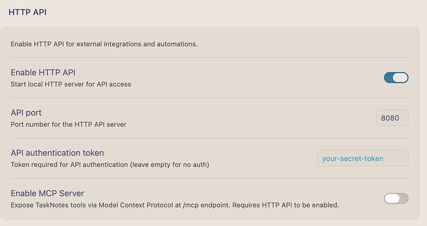
Task: Click 'Start local HTTP server for API access' text
Action: tap(71, 84)
